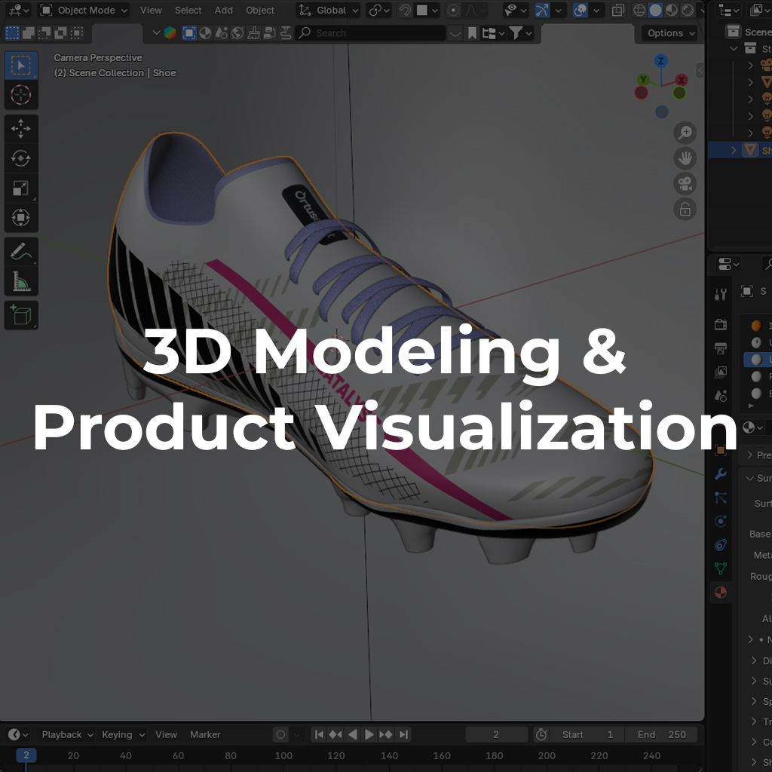Toggle lock camera to view
This screenshot has height=772, width=772.
point(685,210)
